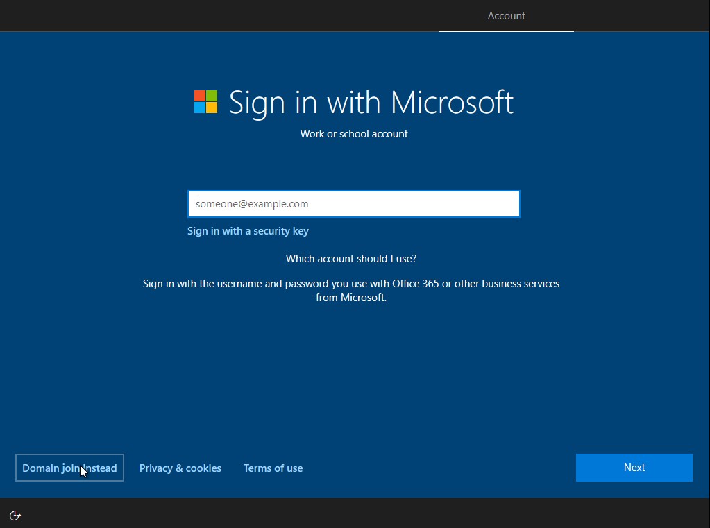Image resolution: width=710 pixels, height=528 pixels.
Task: Click the yellow square in the Microsoft logo
Action: coord(210,108)
